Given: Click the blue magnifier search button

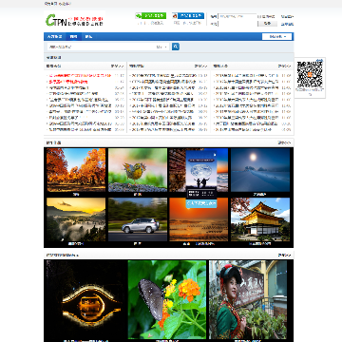Looking at the screenshot, I should coord(176,47).
